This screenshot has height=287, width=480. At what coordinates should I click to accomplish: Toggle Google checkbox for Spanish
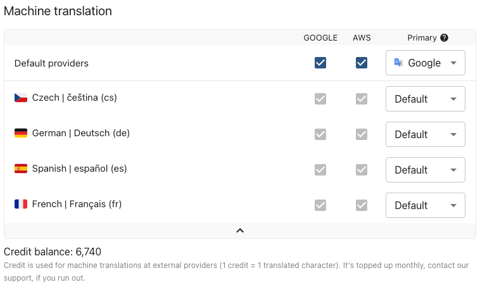coord(320,170)
